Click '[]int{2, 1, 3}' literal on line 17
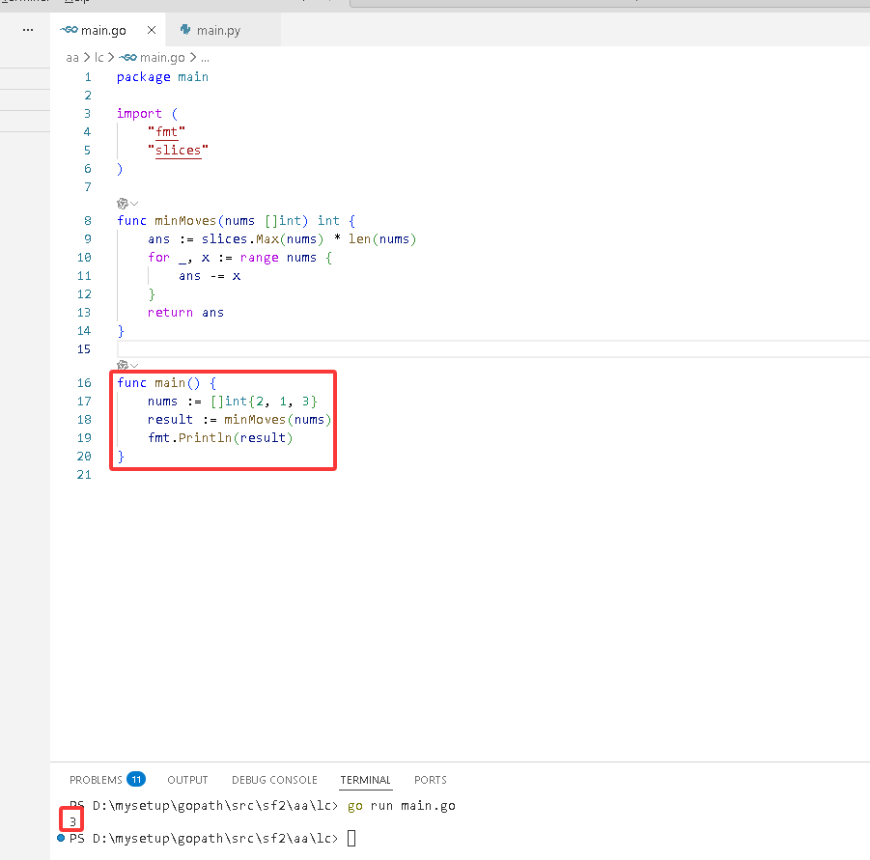The image size is (870, 860). (264, 401)
